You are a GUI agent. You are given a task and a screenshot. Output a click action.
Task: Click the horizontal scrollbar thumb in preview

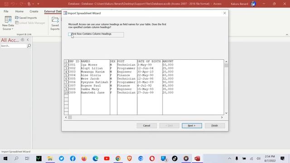(x=70, y=117)
